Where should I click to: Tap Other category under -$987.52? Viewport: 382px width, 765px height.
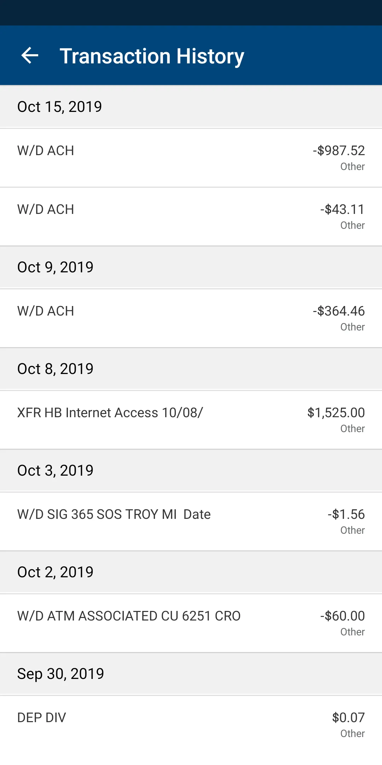(352, 167)
